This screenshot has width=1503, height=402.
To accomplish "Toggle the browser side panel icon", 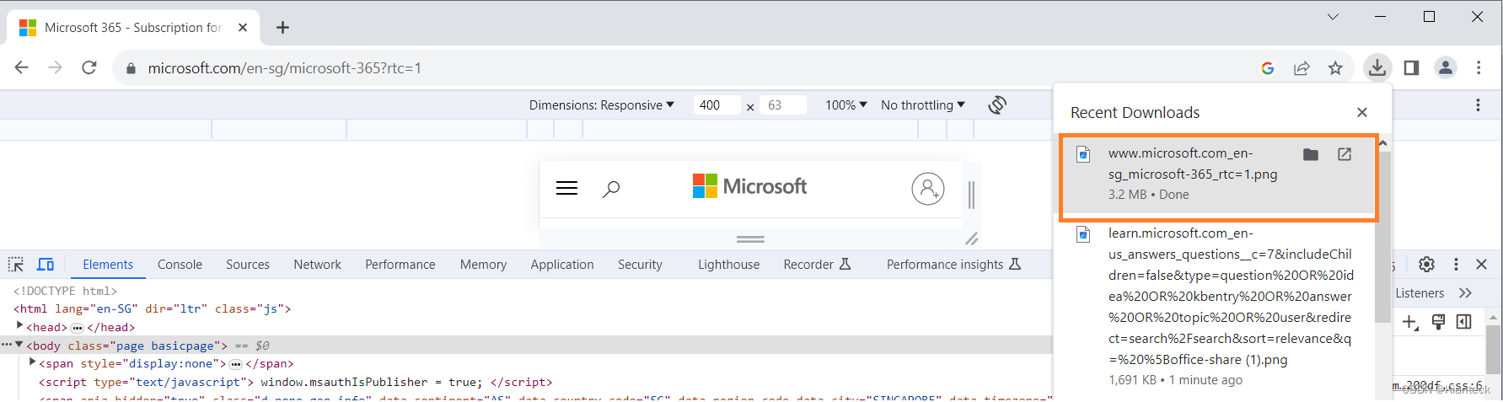I will (x=1411, y=67).
